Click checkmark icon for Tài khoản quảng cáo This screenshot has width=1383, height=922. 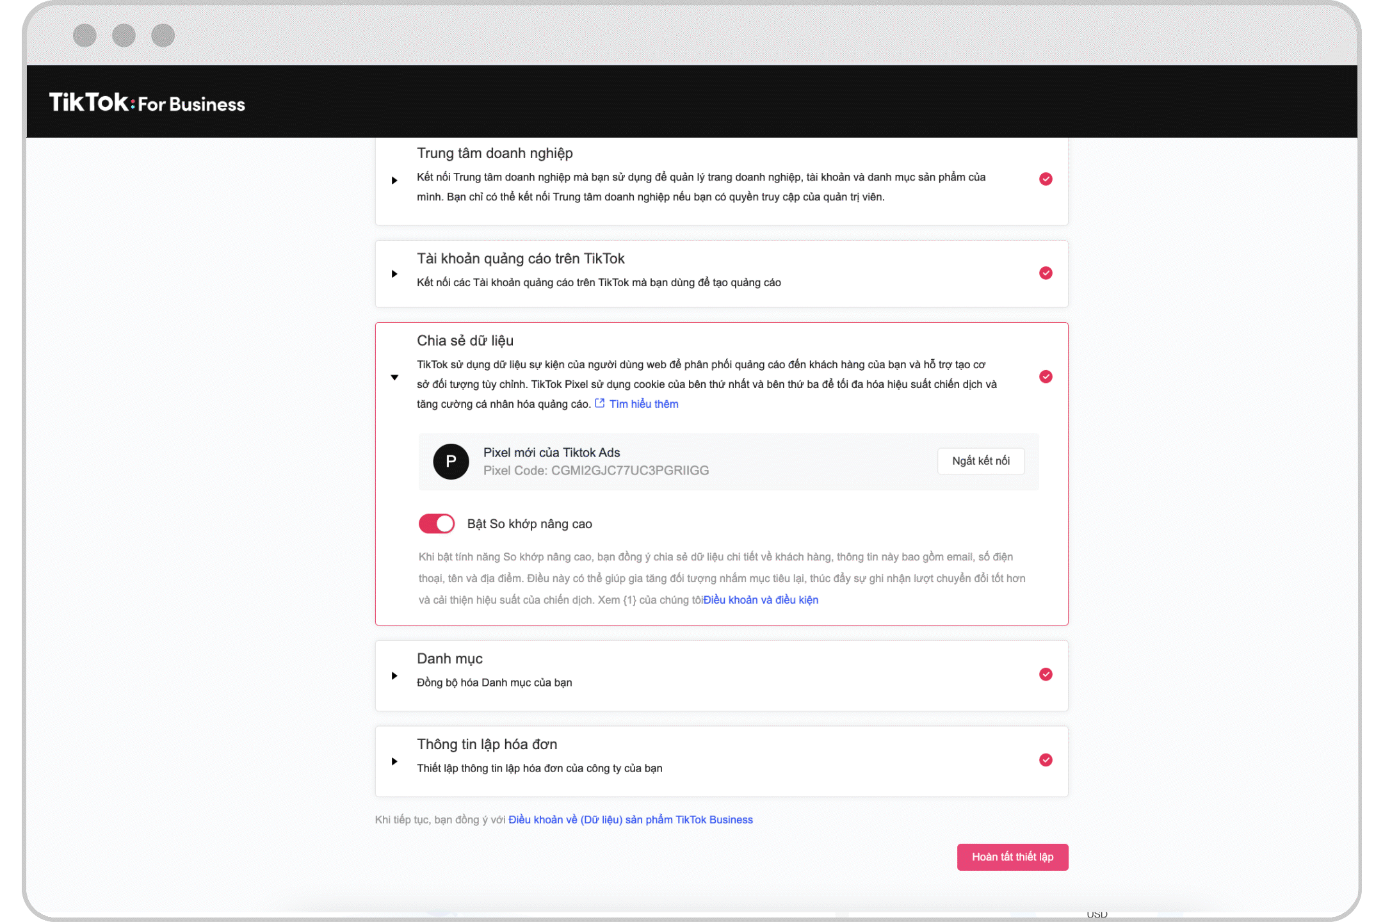(1046, 273)
